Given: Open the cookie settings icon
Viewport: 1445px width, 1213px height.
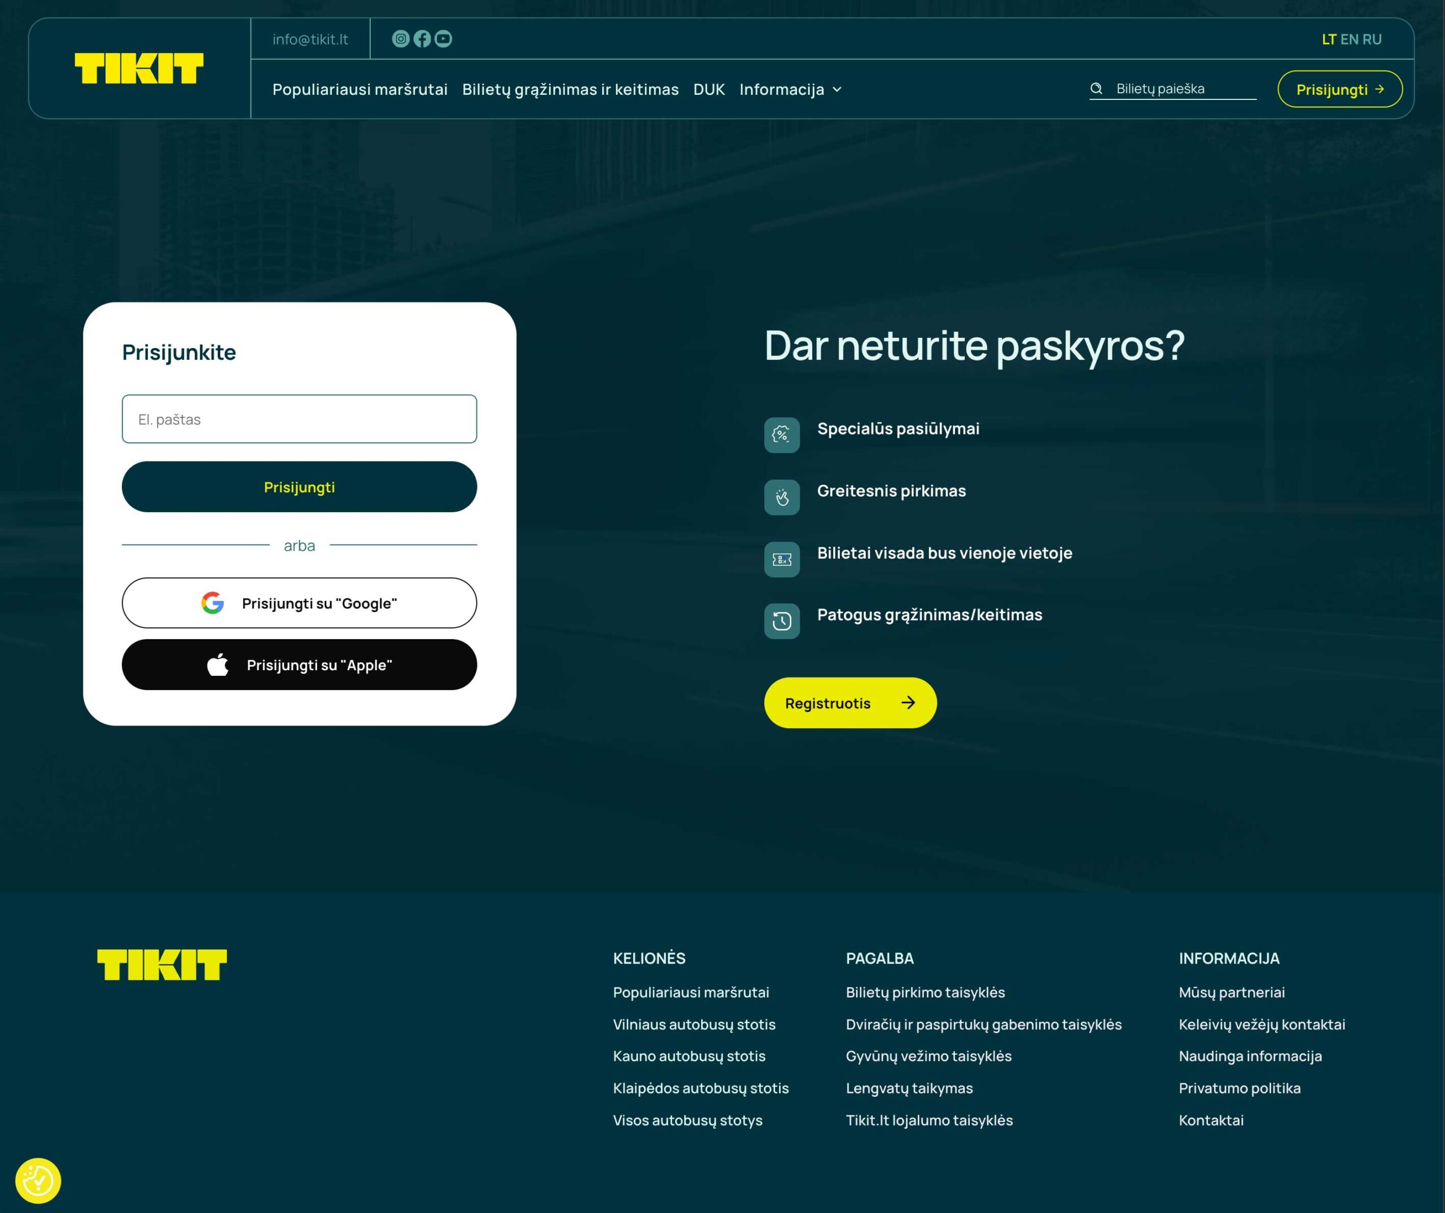Looking at the screenshot, I should coord(38,1181).
